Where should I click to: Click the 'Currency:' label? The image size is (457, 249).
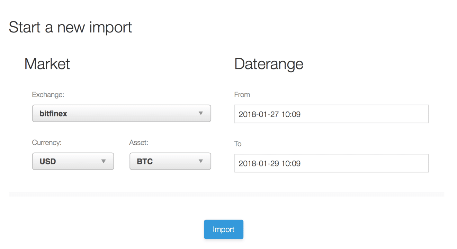tap(47, 142)
